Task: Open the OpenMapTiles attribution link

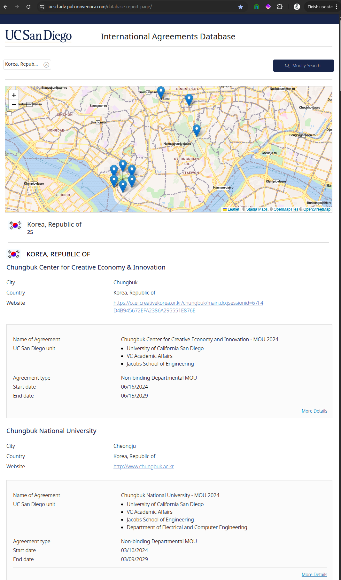Action: (286, 209)
